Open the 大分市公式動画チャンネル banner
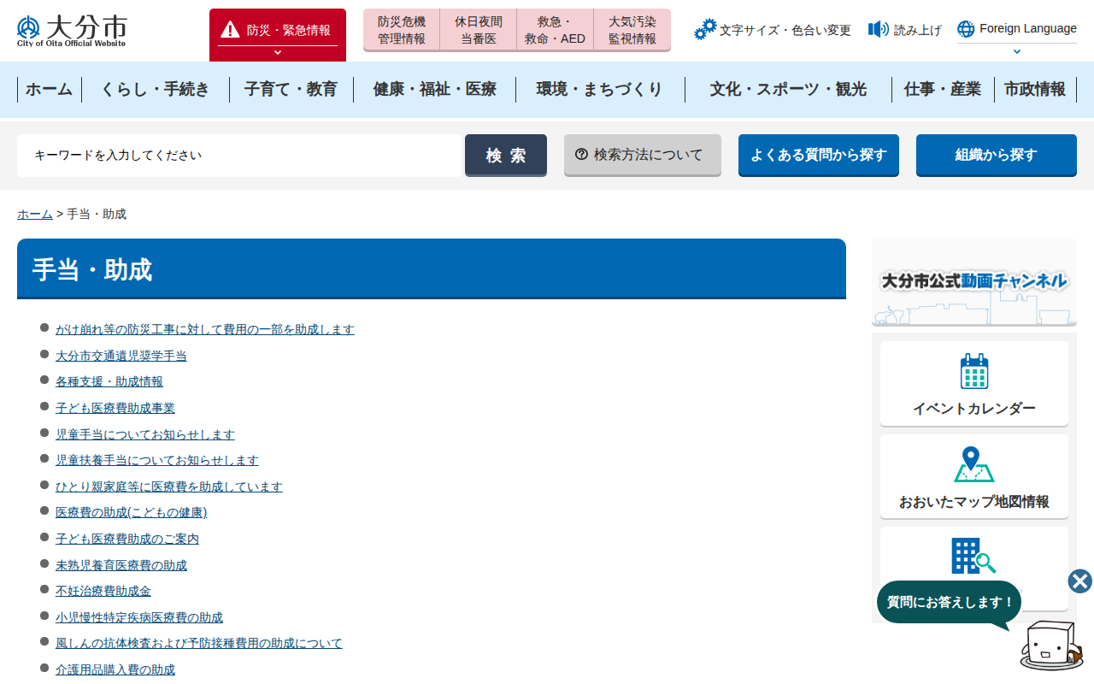1094x684 pixels. [974, 282]
